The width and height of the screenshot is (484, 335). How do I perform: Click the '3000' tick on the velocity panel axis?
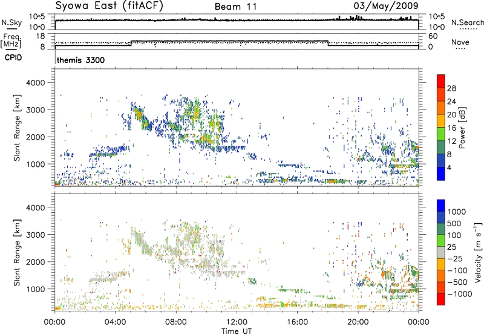point(36,235)
